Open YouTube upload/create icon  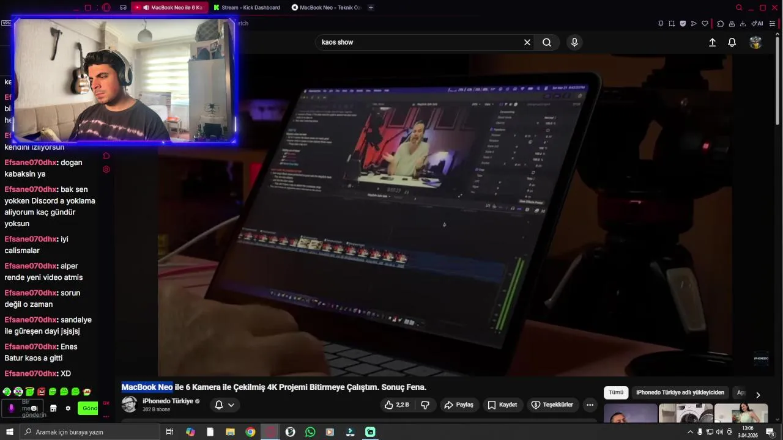[x=712, y=42]
